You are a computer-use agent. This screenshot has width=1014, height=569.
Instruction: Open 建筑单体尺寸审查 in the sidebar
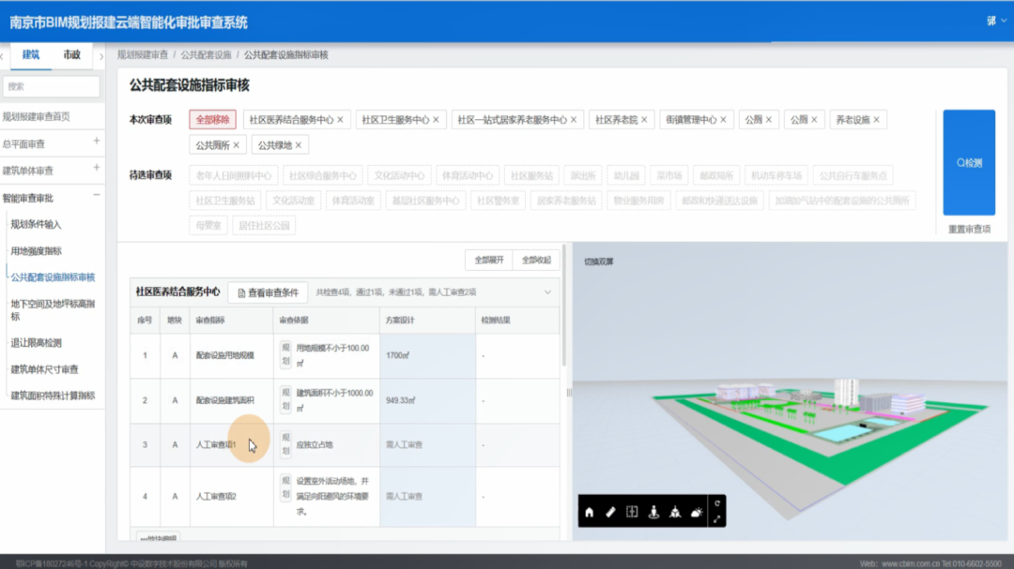tap(45, 369)
